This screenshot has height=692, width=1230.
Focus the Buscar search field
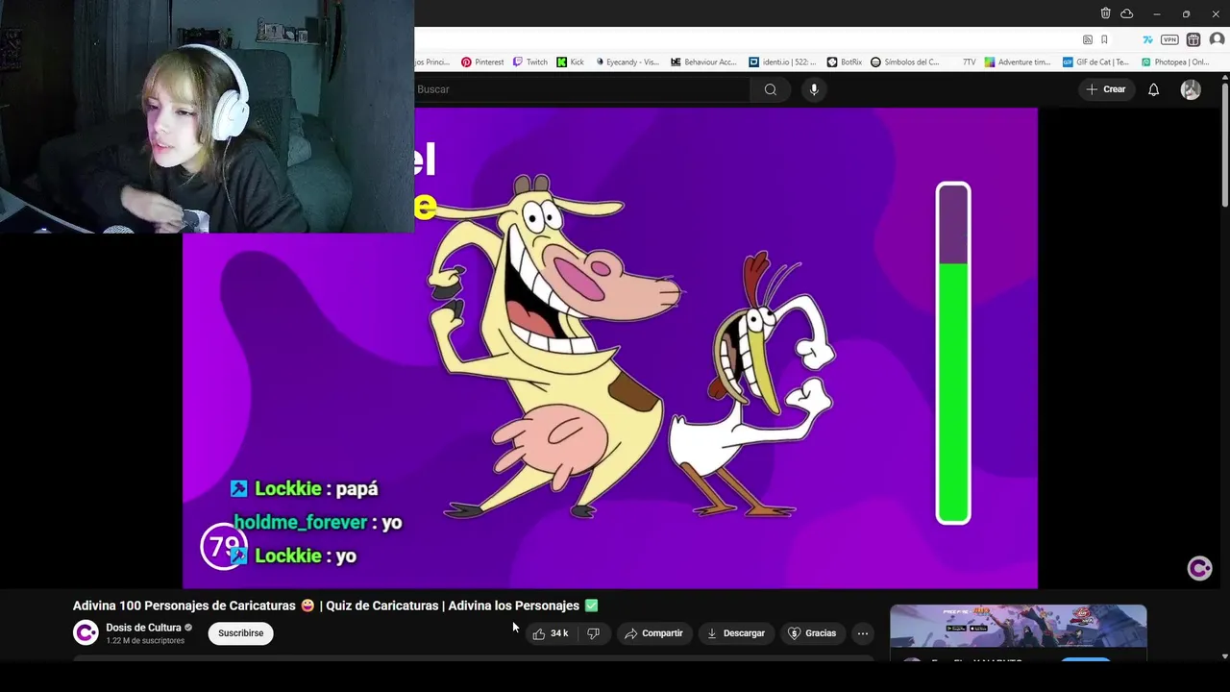coord(581,89)
